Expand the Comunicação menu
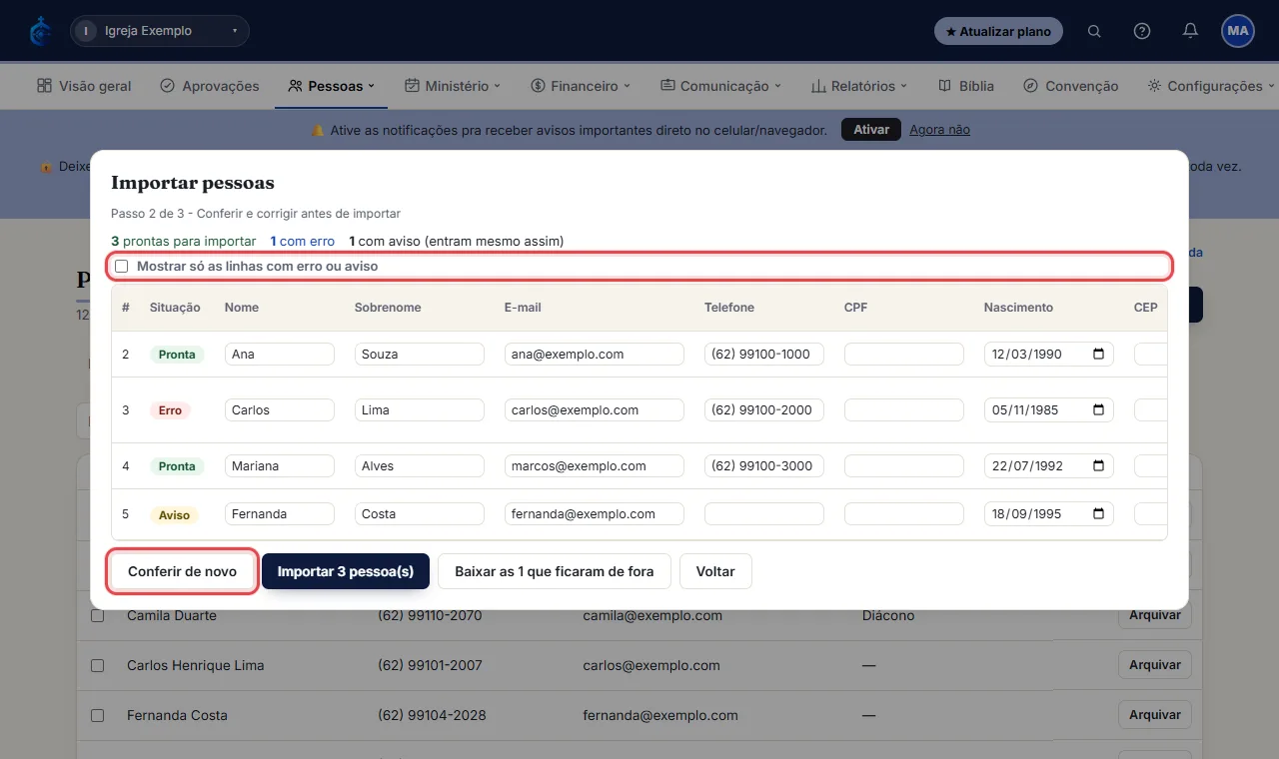Screen dimensions: 1279x759 [x=720, y=86]
